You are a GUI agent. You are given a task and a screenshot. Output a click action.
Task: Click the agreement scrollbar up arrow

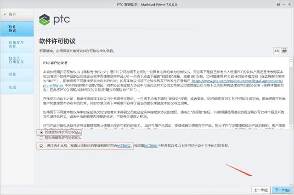pos(291,59)
